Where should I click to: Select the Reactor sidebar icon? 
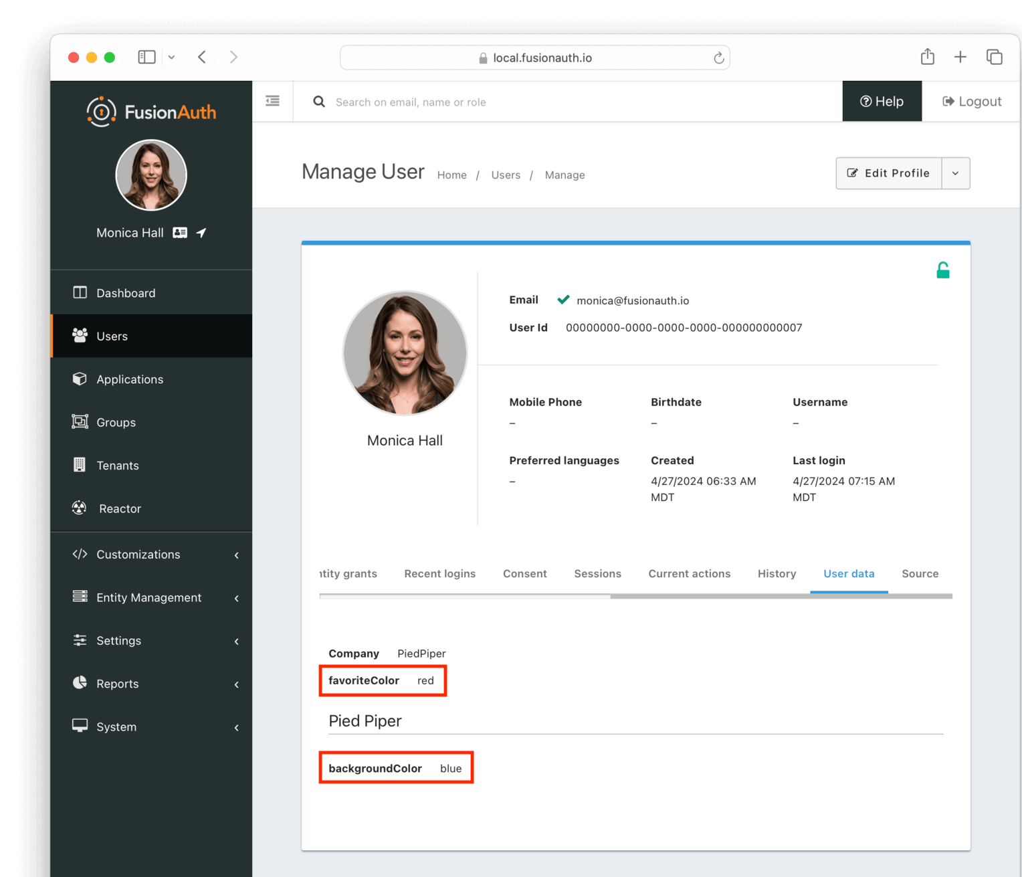click(x=79, y=508)
